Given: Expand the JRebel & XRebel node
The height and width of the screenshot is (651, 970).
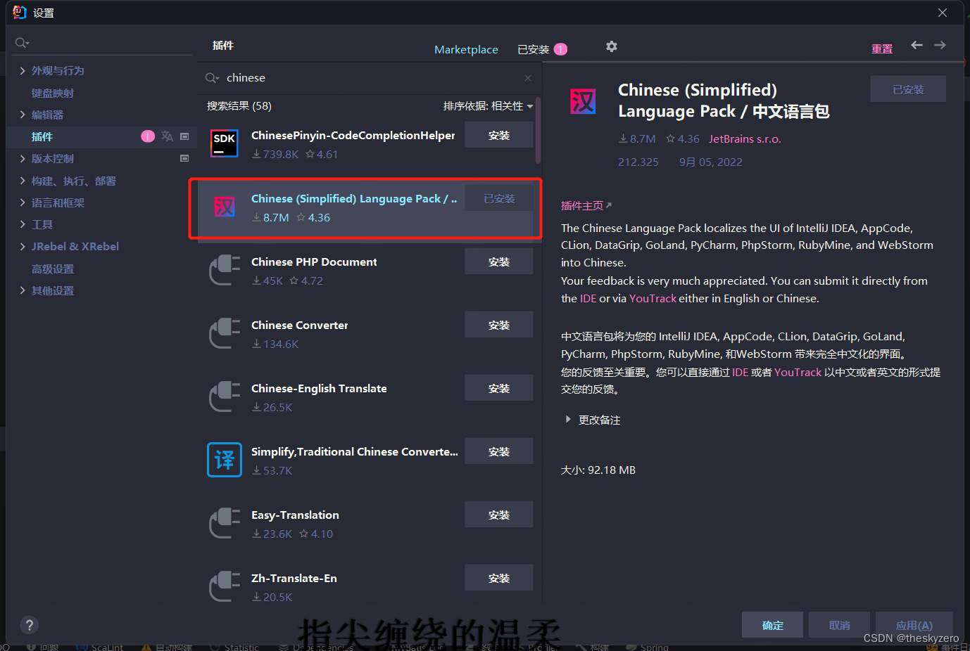Looking at the screenshot, I should (x=23, y=246).
